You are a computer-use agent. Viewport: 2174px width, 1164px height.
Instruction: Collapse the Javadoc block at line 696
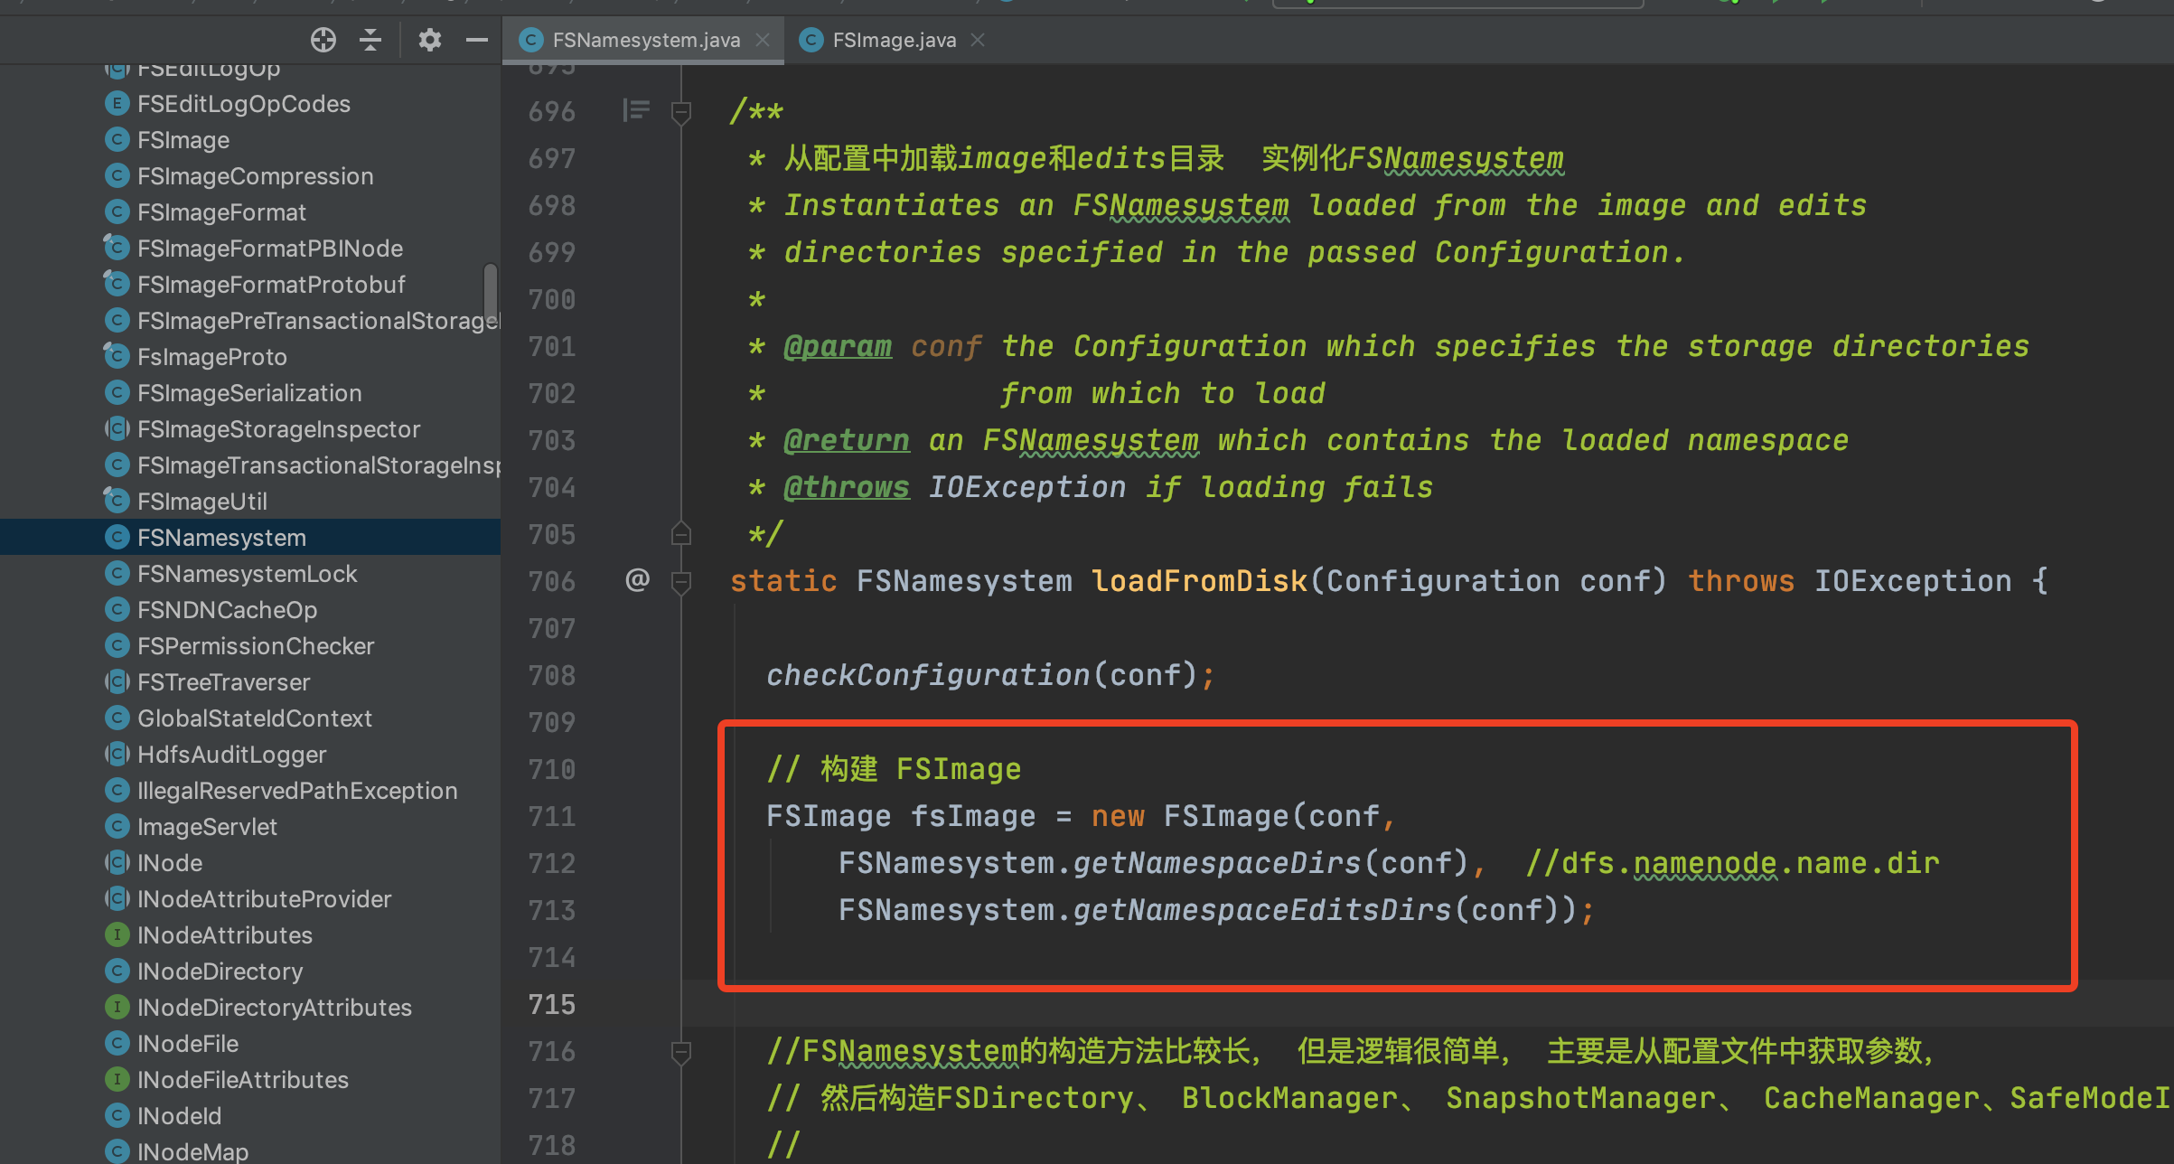(x=680, y=110)
